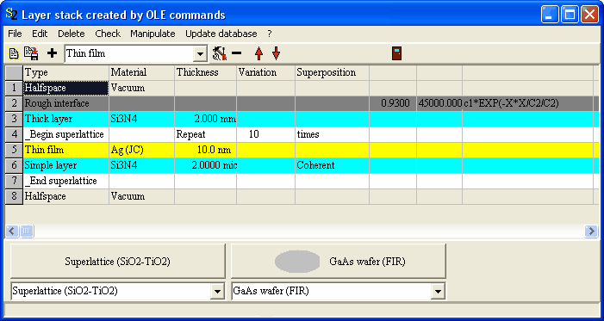Viewport: 604px width, 321px height.
Task: Select the Rough interface cell
Action: tap(66, 103)
